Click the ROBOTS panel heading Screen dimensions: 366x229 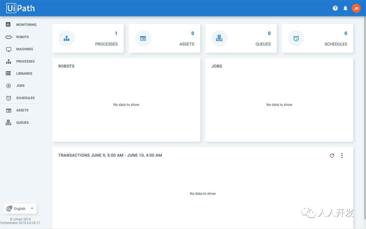click(66, 66)
